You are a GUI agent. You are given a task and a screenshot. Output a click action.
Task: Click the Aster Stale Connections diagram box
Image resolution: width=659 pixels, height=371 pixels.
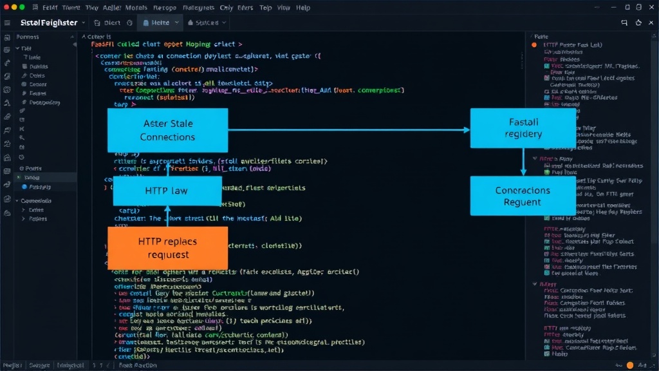[x=168, y=130]
